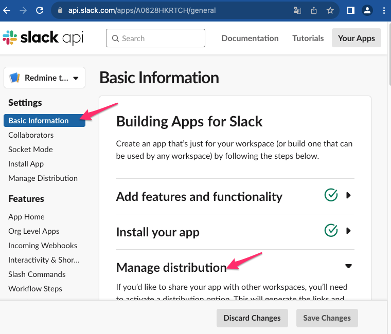Click the address bar URL

(x=142, y=10)
